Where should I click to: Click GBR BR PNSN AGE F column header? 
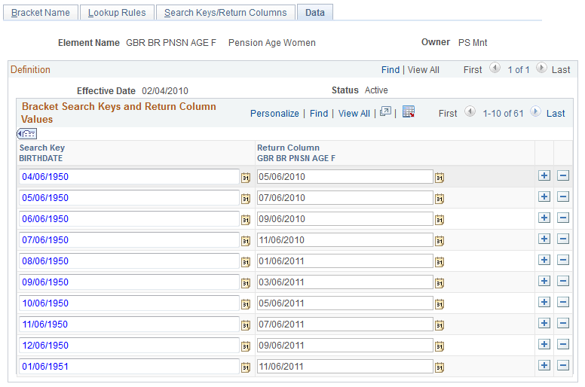[296, 158]
